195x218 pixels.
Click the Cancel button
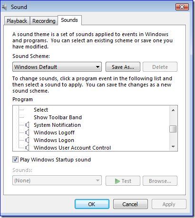pyautogui.click(x=130, y=204)
